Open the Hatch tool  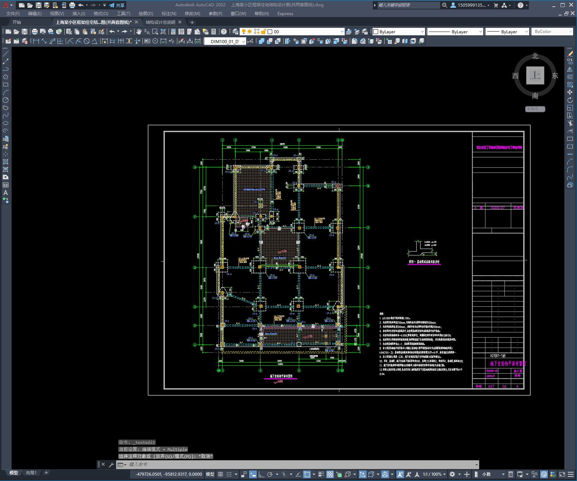[6, 162]
